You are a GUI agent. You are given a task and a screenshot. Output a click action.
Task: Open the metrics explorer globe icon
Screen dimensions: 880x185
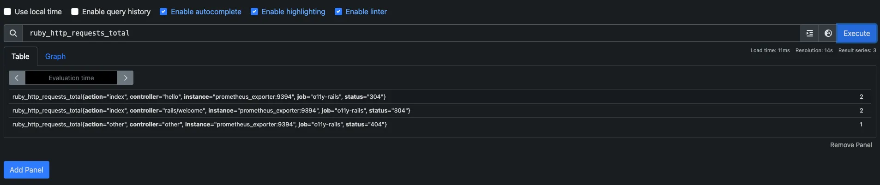pyautogui.click(x=828, y=33)
